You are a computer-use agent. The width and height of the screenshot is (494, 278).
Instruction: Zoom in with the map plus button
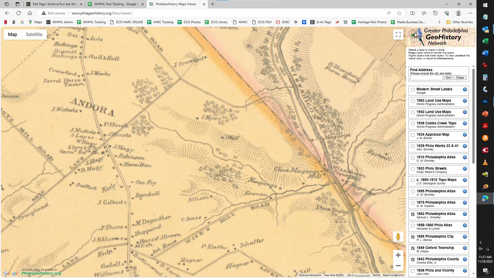click(398, 255)
